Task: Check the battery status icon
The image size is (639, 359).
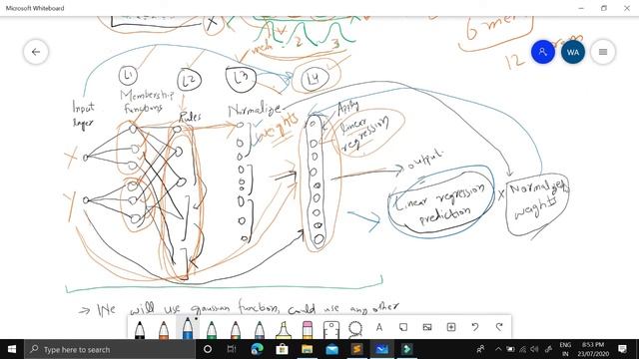Action: 510,349
